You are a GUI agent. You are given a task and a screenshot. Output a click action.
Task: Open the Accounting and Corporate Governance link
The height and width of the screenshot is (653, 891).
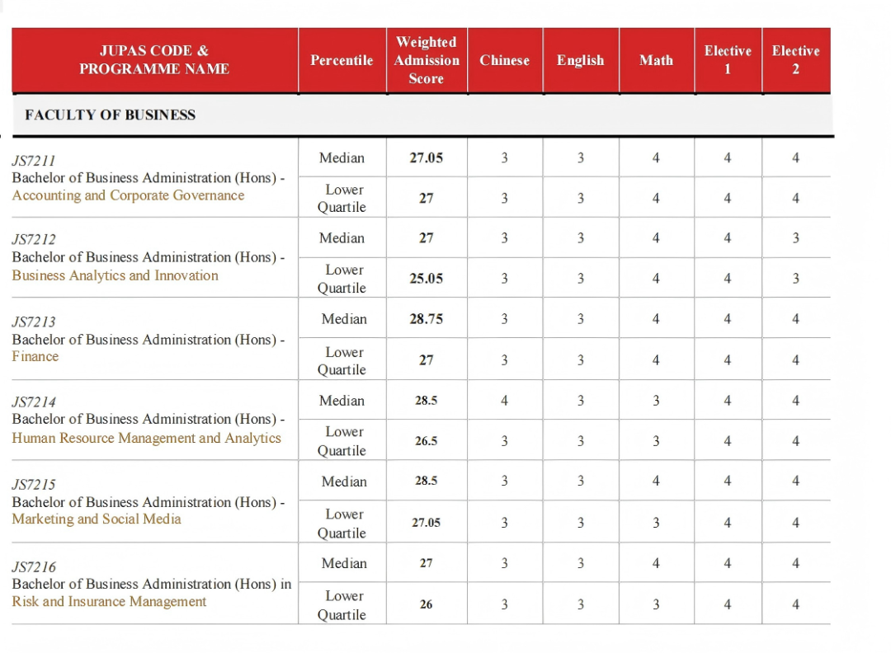(x=128, y=195)
